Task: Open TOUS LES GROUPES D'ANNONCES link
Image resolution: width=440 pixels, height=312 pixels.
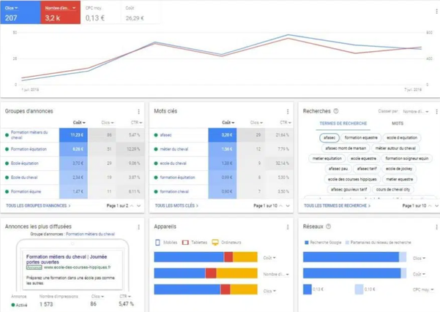Action: point(38,205)
